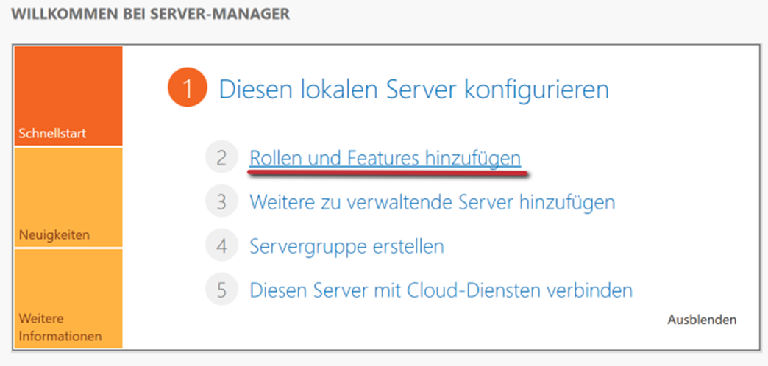The width and height of the screenshot is (768, 366).
Task: Click 'Weitere zu verwaltende Server hinzufügen'
Action: coord(432,202)
